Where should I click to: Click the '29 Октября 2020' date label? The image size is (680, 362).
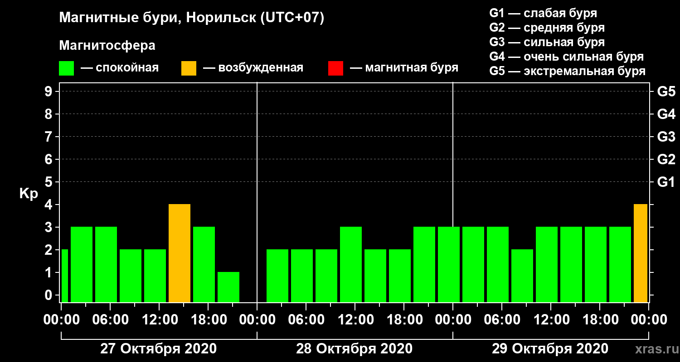tap(550, 349)
